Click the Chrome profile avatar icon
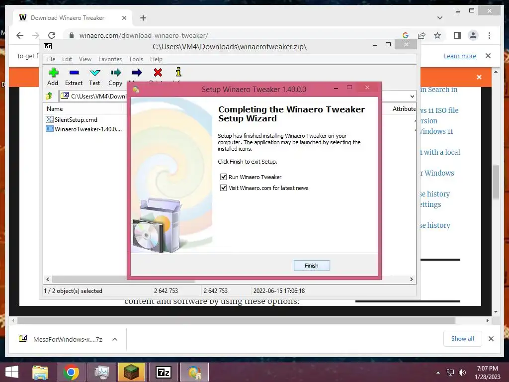 coord(473,35)
